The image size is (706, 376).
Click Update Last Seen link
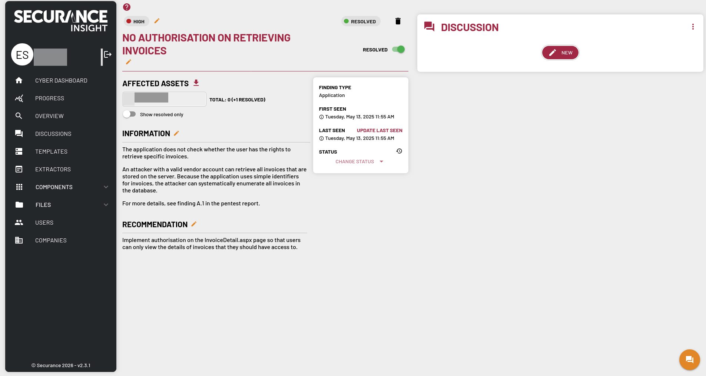(x=379, y=131)
